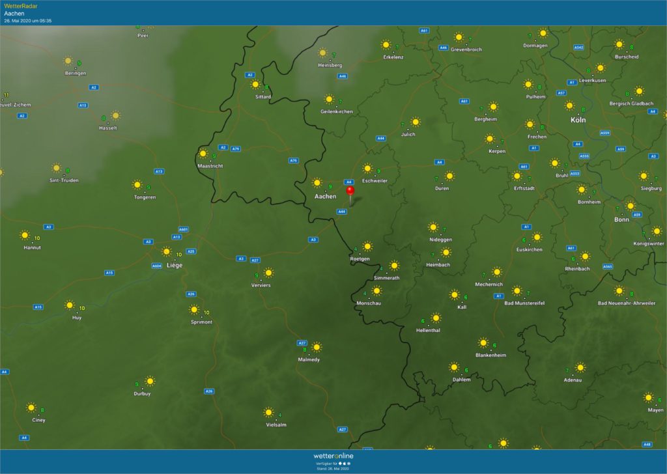Select the A57 motorway badge near Pulheim
This screenshot has height=474, width=667.
coord(561,92)
